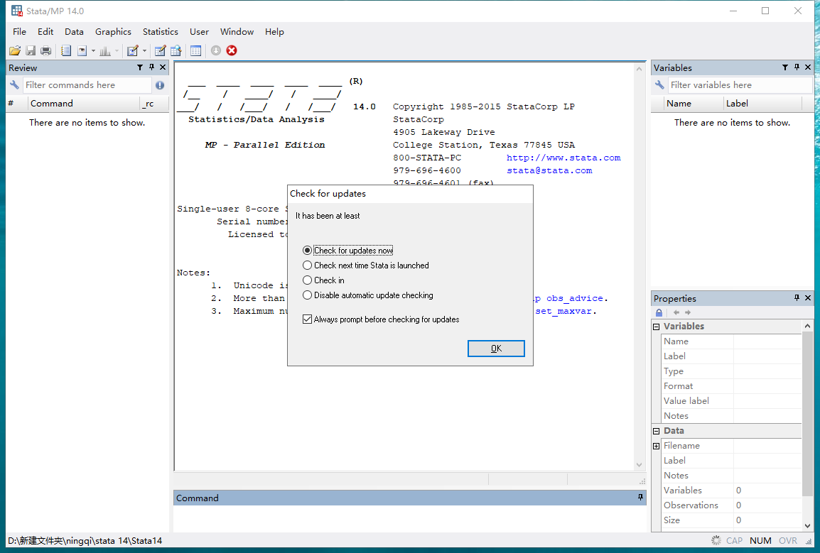The width and height of the screenshot is (820, 553).
Task: Close the Review panel
Action: click(x=163, y=67)
